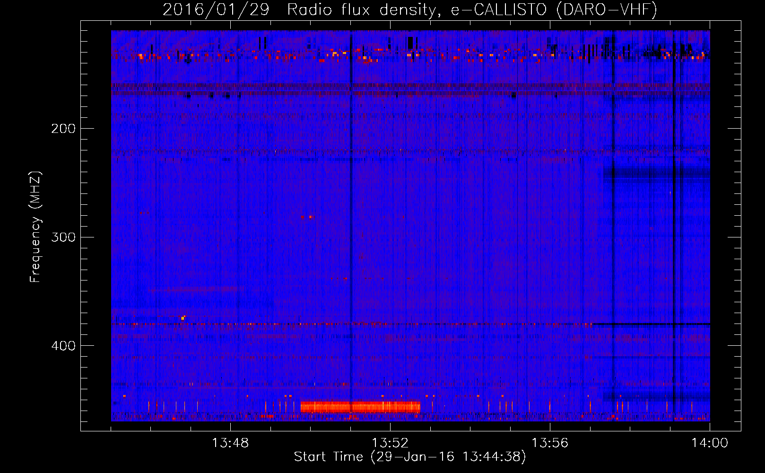Click the 13:52 time tick label
The height and width of the screenshot is (473, 765).
(390, 443)
